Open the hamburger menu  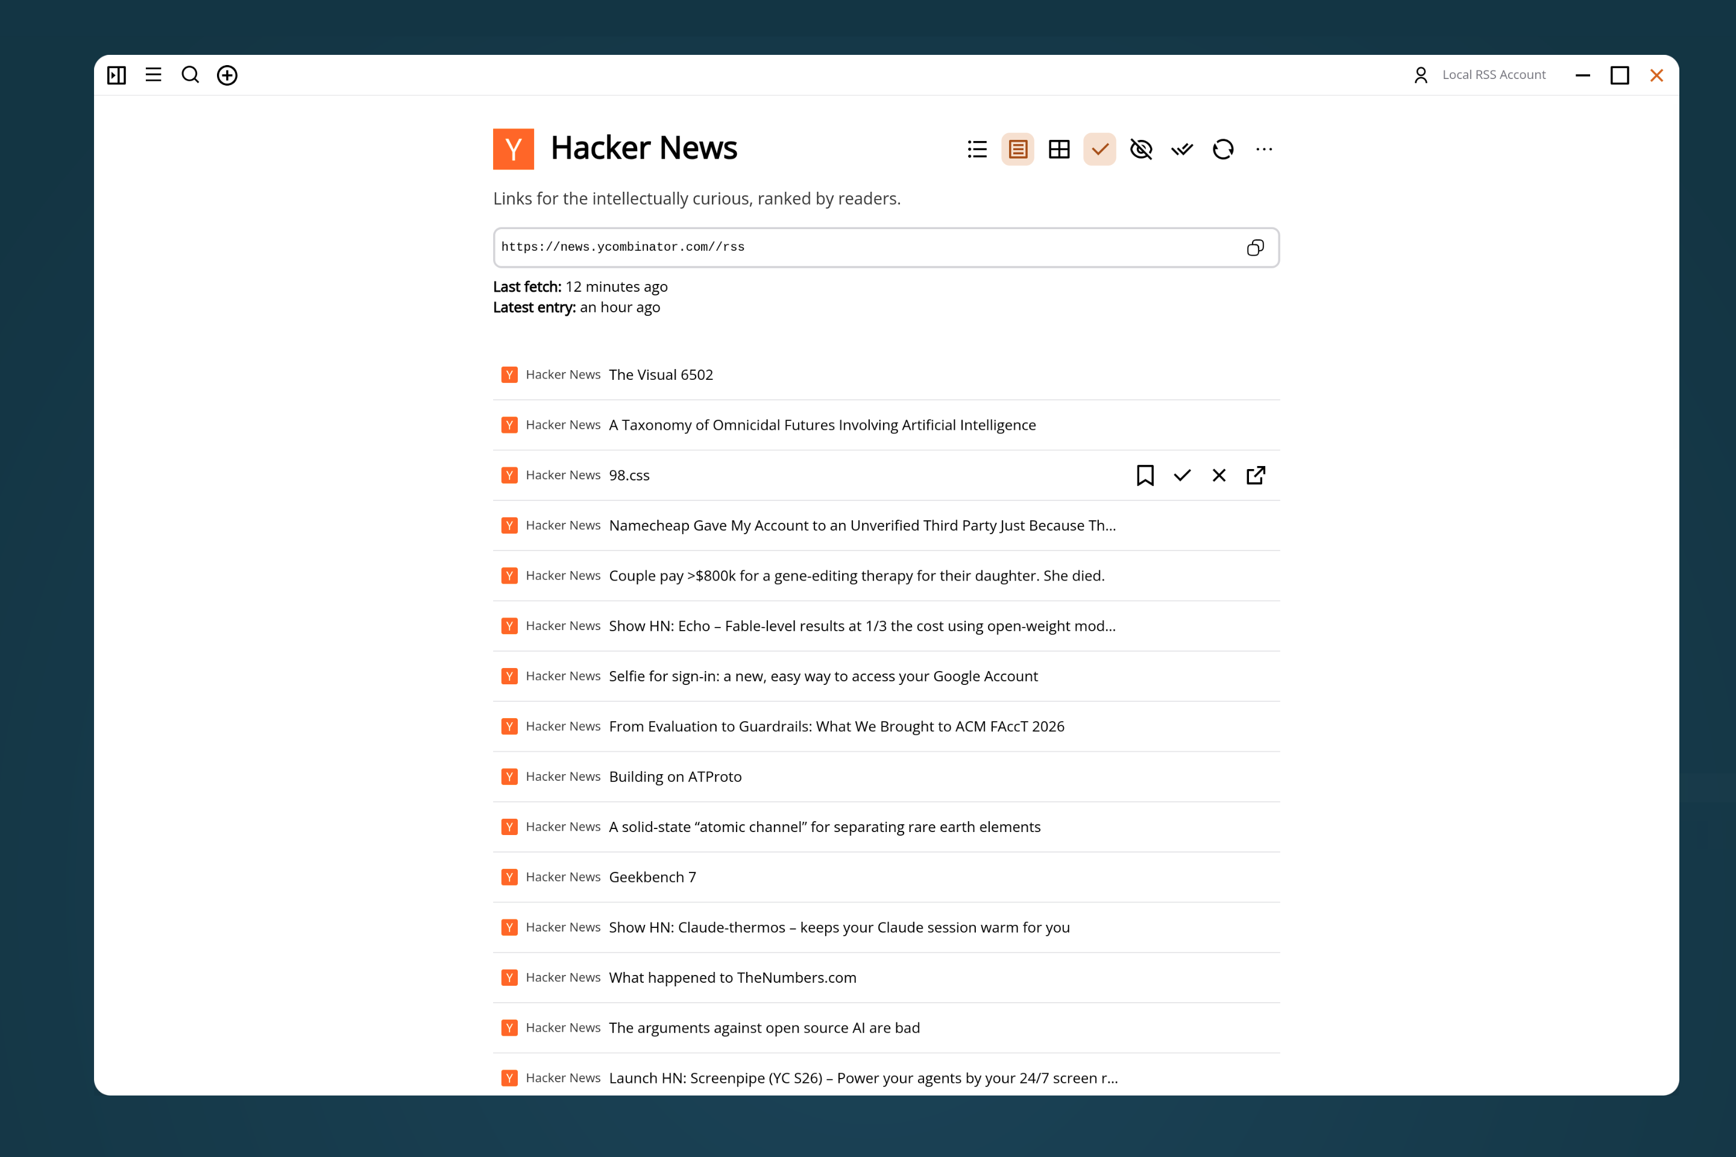pyautogui.click(x=154, y=75)
